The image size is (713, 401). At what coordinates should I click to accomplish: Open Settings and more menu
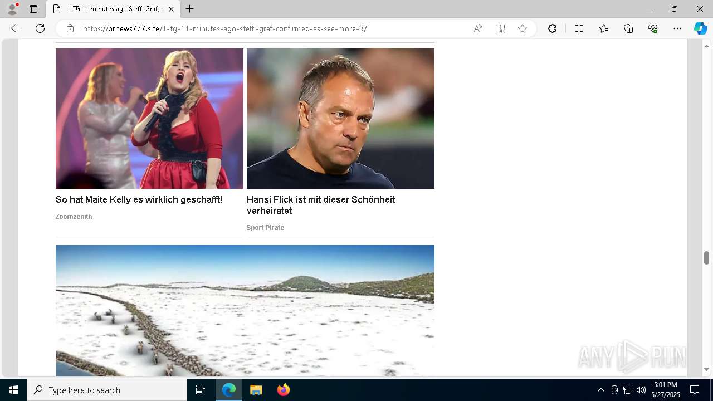point(677,28)
